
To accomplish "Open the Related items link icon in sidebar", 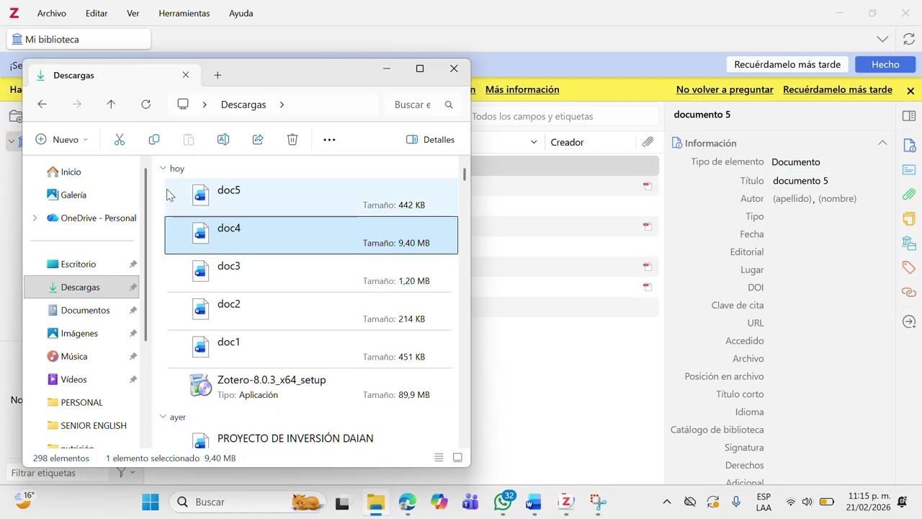I will tap(909, 292).
